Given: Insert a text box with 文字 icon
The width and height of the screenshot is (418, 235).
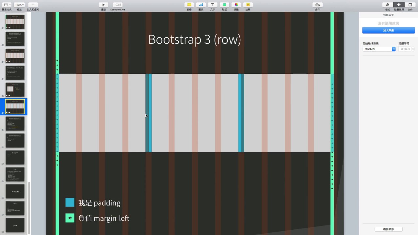Looking at the screenshot, I should point(213,5).
